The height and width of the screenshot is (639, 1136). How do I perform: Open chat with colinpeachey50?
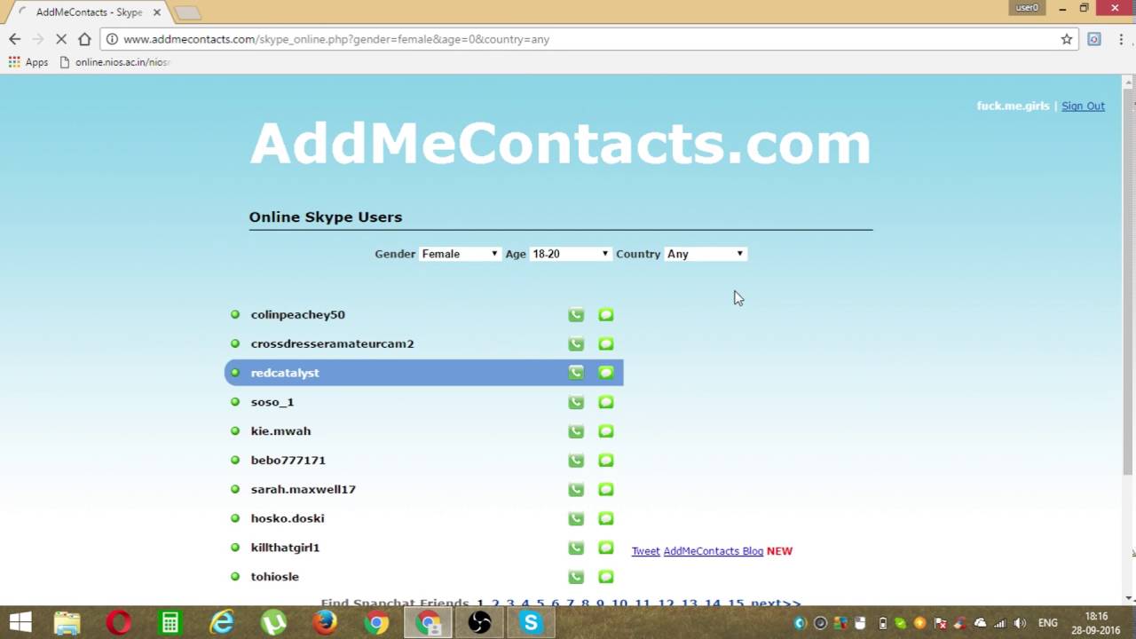[606, 315]
